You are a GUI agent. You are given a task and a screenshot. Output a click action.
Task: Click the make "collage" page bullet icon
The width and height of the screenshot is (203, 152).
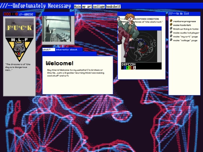click(x=171, y=39)
